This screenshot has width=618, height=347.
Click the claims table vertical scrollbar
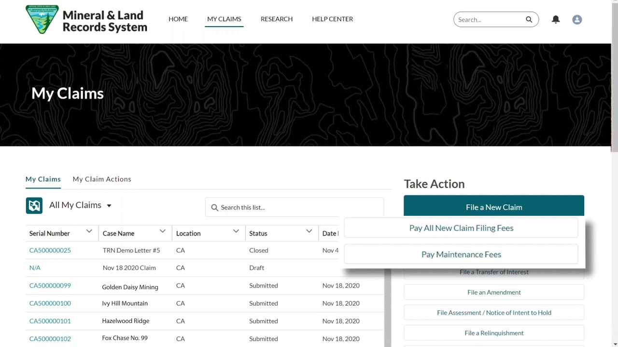tap(388, 307)
